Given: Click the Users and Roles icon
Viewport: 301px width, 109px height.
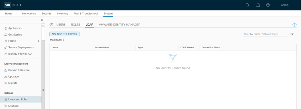Looking at the screenshot, I should (6, 99).
